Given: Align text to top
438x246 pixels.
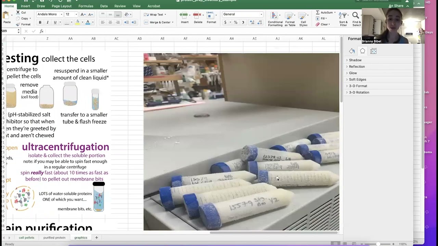Looking at the screenshot, I should 103,14.
